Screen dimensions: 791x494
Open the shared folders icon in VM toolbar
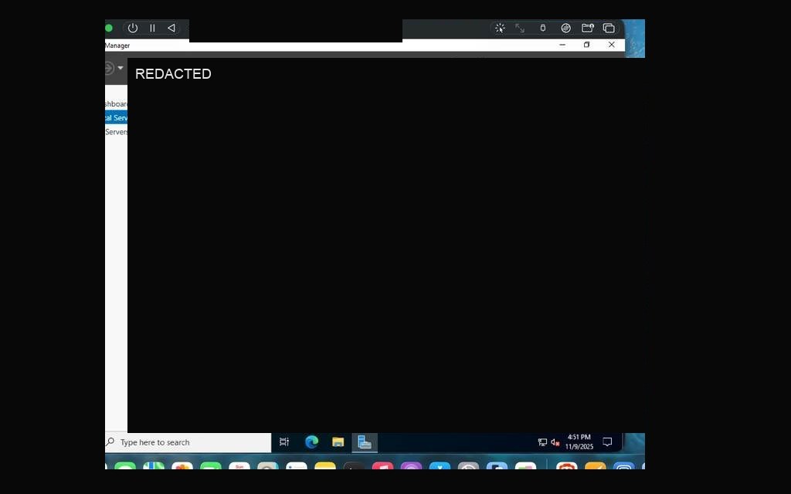[588, 29]
